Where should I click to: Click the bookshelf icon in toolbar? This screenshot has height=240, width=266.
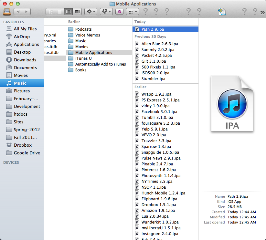coord(7,12)
